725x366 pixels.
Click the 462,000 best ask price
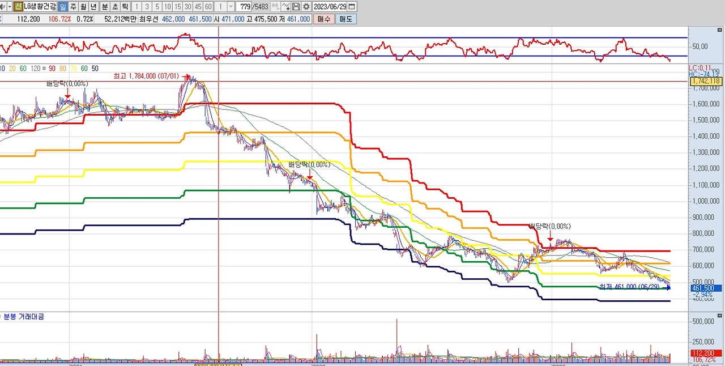(x=173, y=19)
